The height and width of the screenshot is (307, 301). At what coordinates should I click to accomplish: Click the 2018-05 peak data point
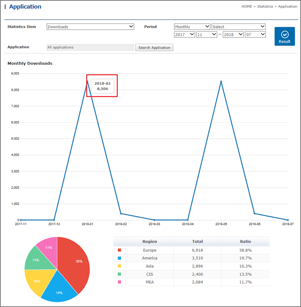(x=221, y=82)
